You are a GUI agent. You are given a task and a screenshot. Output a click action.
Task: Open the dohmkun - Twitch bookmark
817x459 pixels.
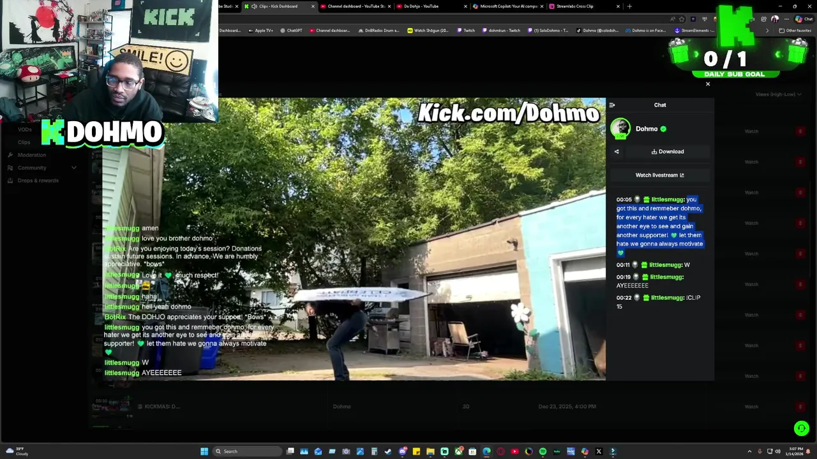(x=502, y=31)
